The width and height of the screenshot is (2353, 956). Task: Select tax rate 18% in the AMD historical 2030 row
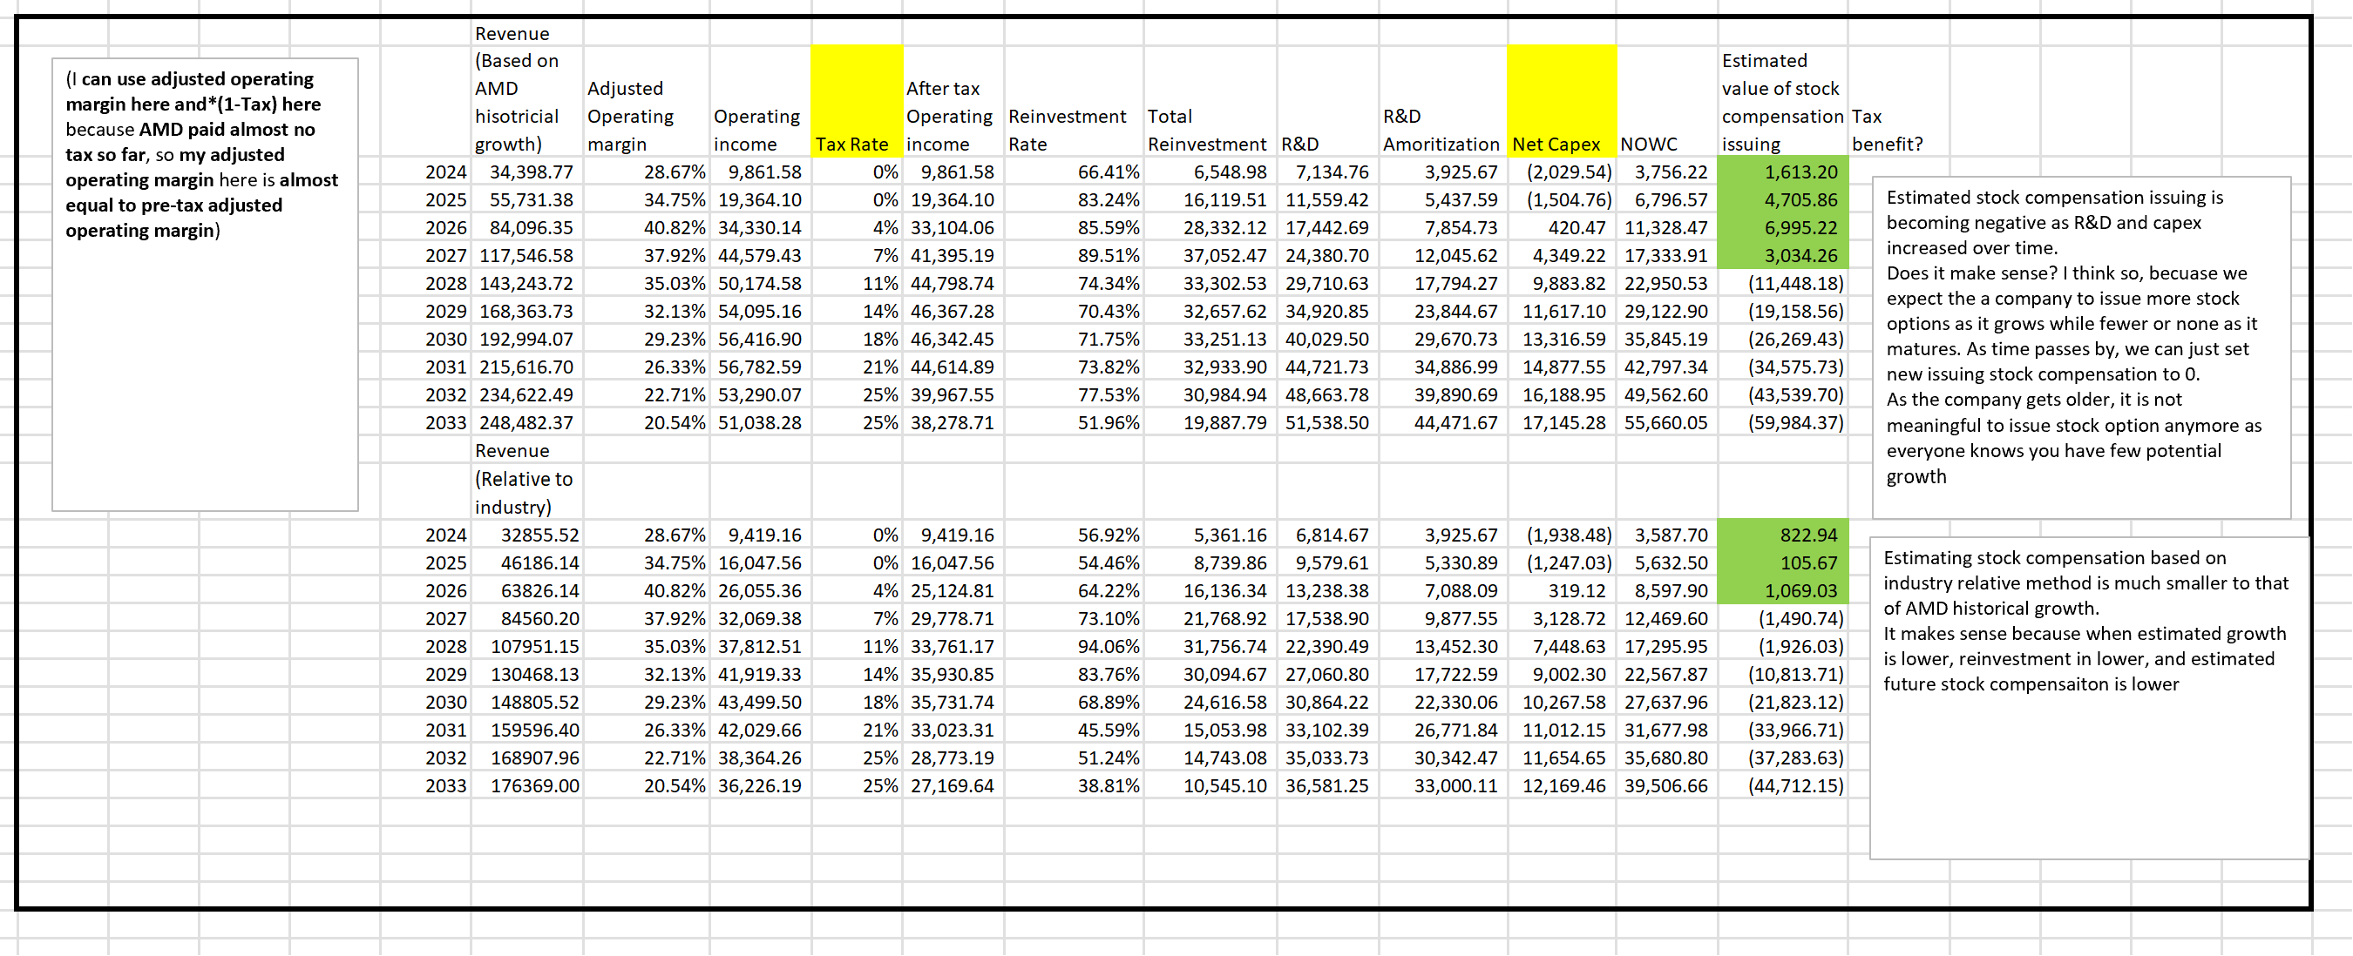pyautogui.click(x=857, y=340)
